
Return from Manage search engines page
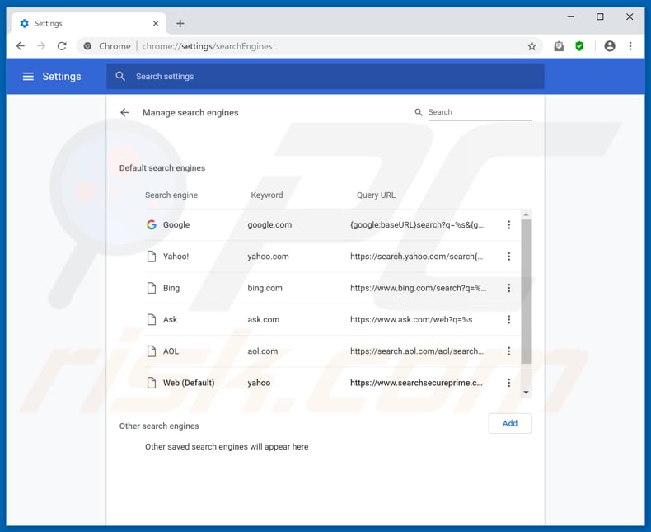pos(124,113)
